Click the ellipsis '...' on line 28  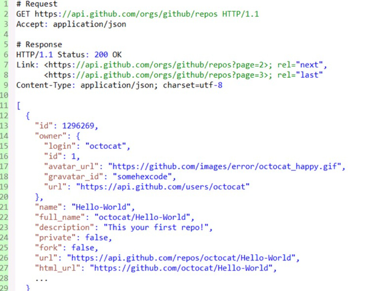pos(41,280)
